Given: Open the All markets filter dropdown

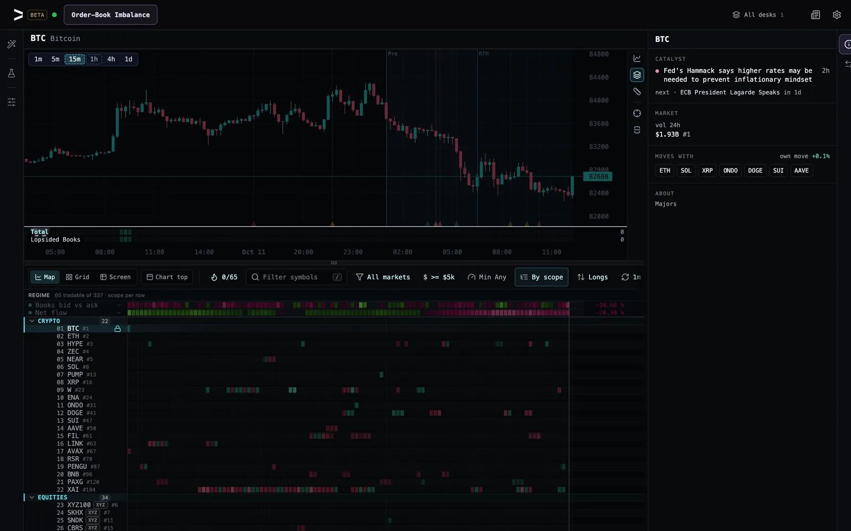Looking at the screenshot, I should 383,277.
